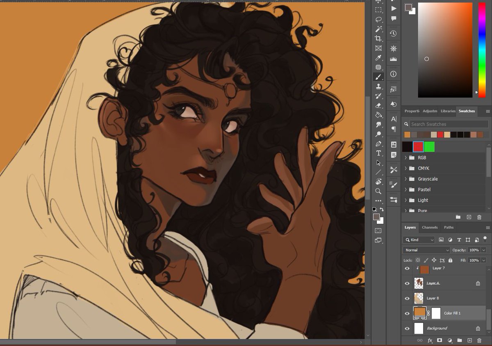Screen dimensions: 492x346
Task: Toggle lock all padlock in Lock row
Action: (x=450, y=260)
